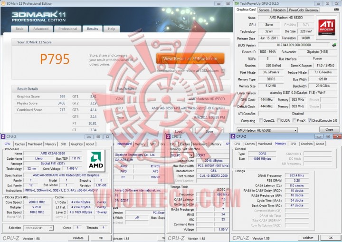Click the ATI Radeon logo in GPU-Z
342x242 pixels.
327,27
